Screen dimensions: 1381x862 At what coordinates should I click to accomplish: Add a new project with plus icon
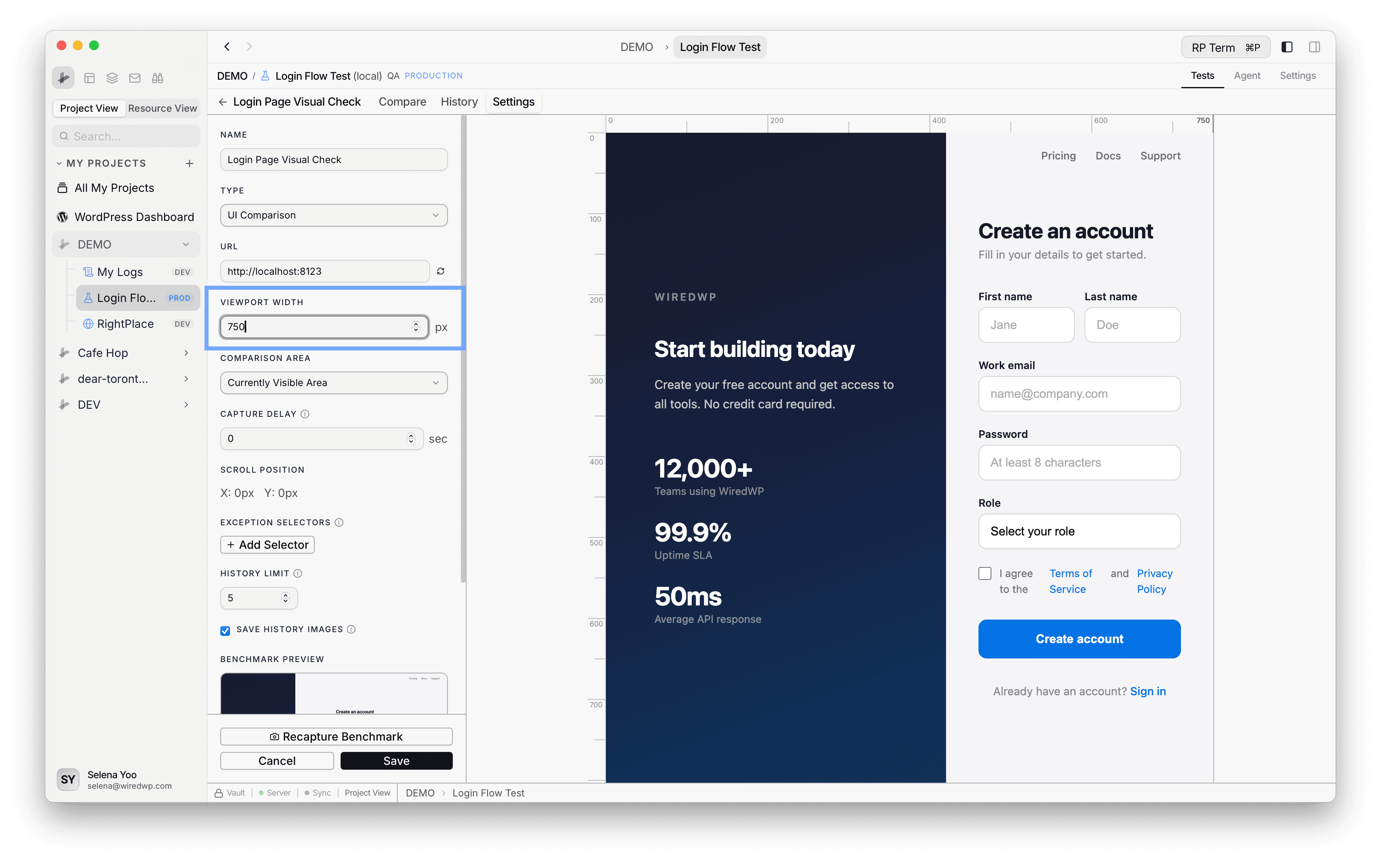190,163
